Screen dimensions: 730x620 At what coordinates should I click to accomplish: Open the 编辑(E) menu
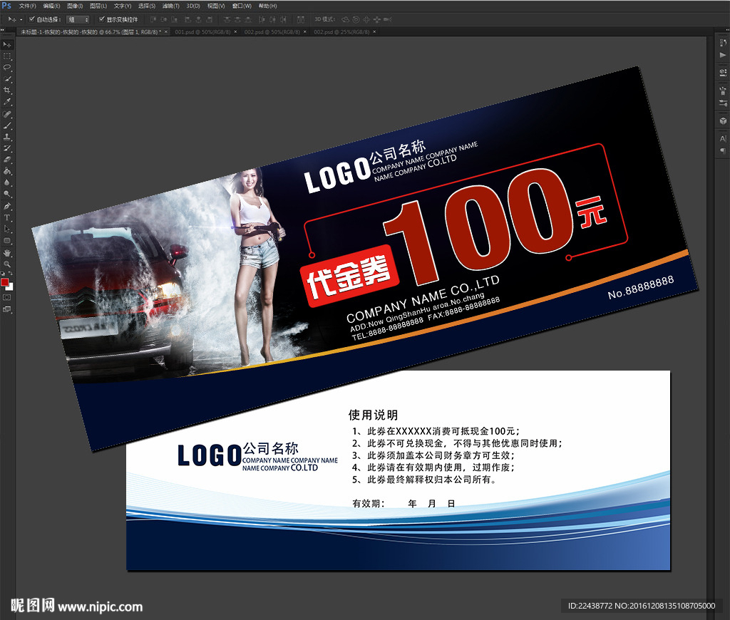[51, 6]
